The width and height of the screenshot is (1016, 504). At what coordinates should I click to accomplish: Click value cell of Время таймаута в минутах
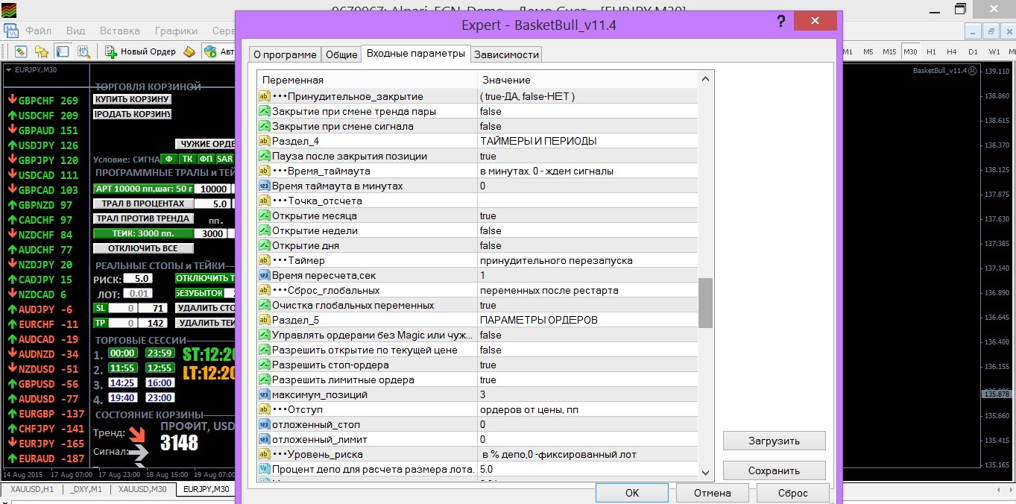(x=587, y=186)
